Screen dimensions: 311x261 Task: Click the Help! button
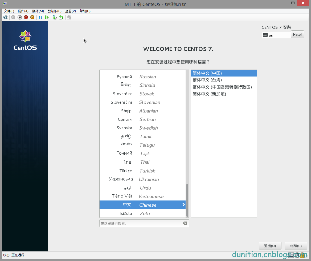point(297,35)
